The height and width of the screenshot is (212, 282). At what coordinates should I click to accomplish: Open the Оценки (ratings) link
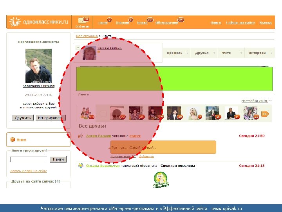coord(122,23)
